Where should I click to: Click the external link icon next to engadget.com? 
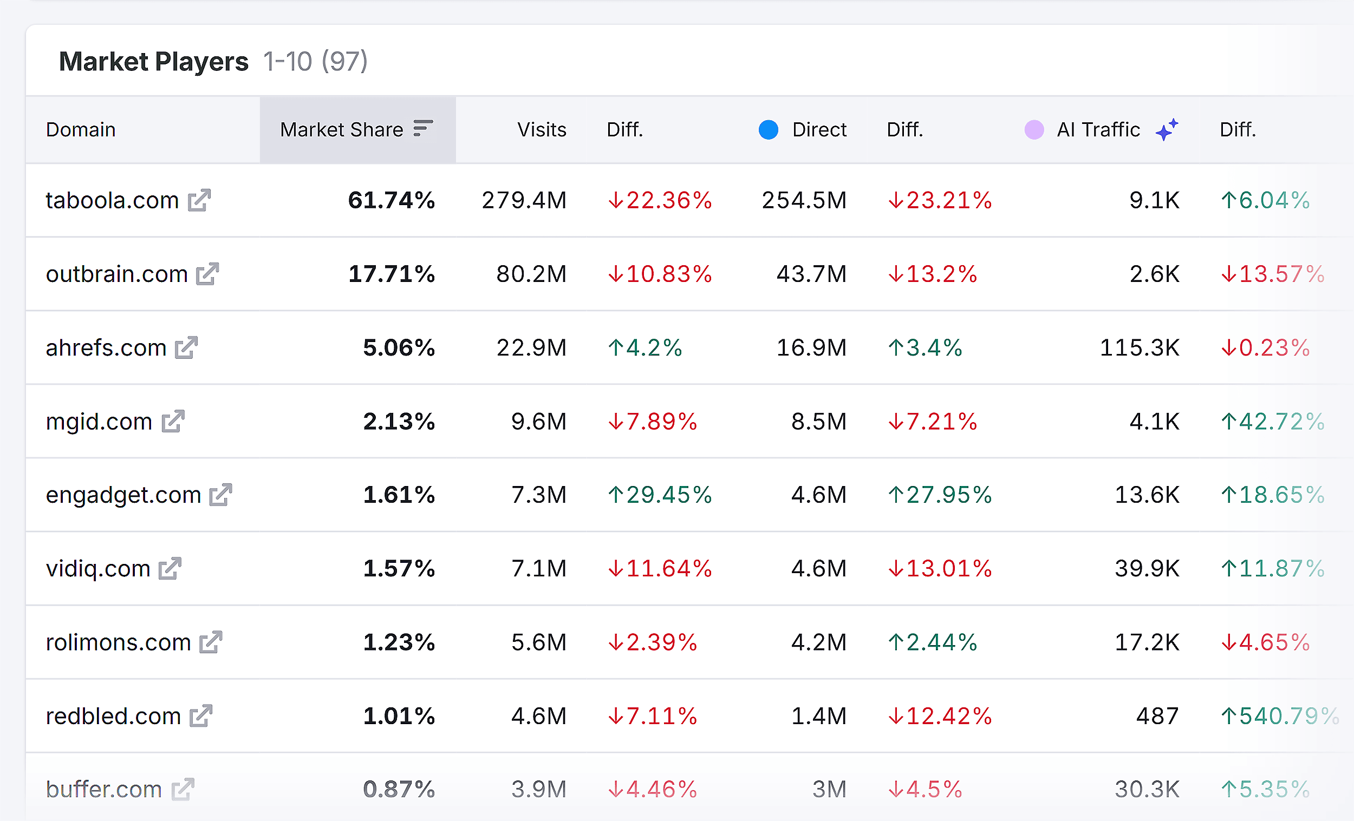221,495
